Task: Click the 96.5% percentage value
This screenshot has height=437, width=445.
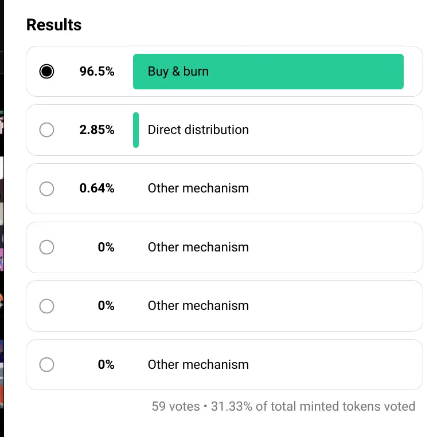Action: [x=97, y=71]
